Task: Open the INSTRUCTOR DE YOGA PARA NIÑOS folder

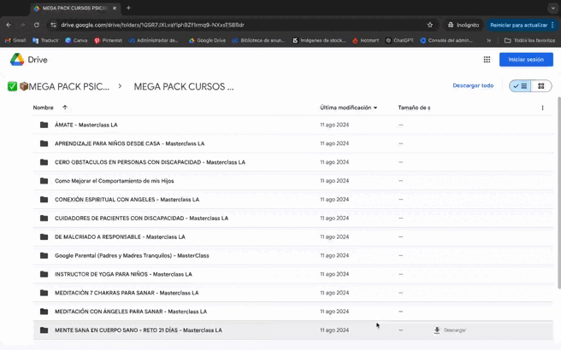Action: pyautogui.click(x=123, y=274)
